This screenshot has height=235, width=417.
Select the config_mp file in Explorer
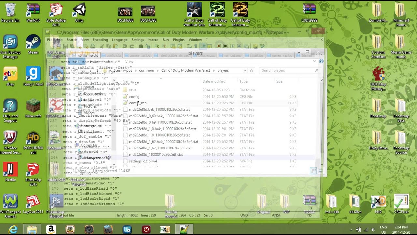[137, 103]
